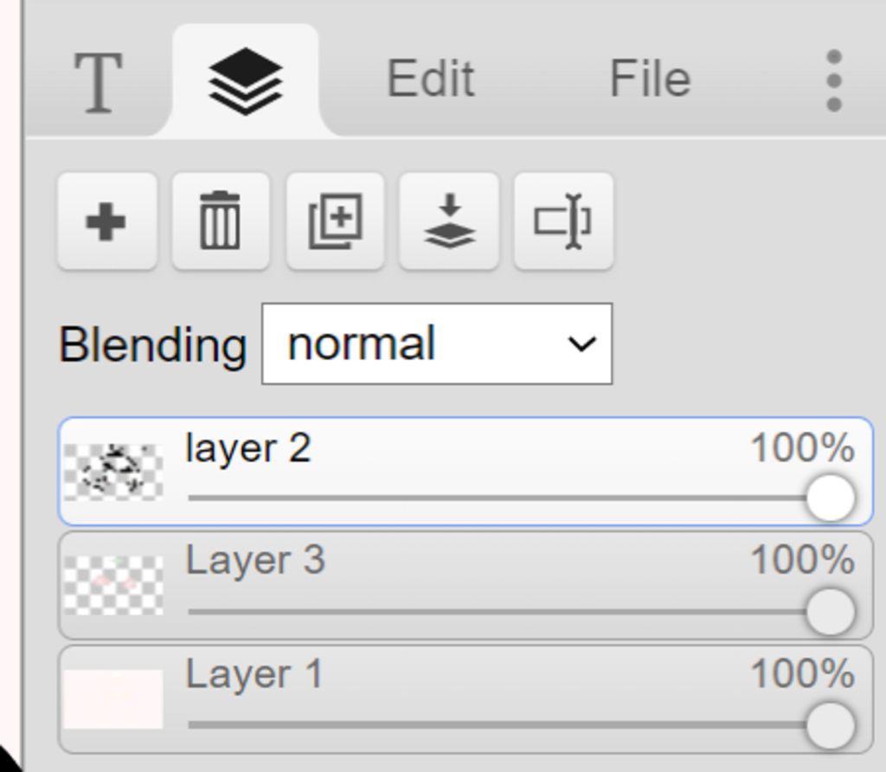Image resolution: width=886 pixels, height=772 pixels.
Task: Select the Layer 1 name label
Action: click(254, 674)
